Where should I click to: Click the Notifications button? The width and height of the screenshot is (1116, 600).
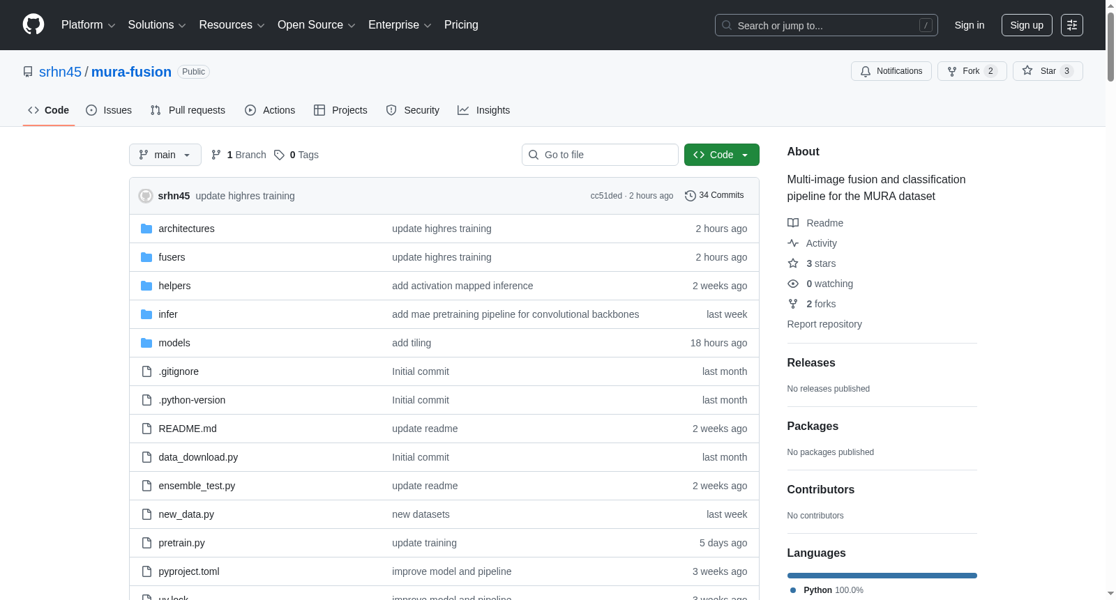pyautogui.click(x=891, y=71)
